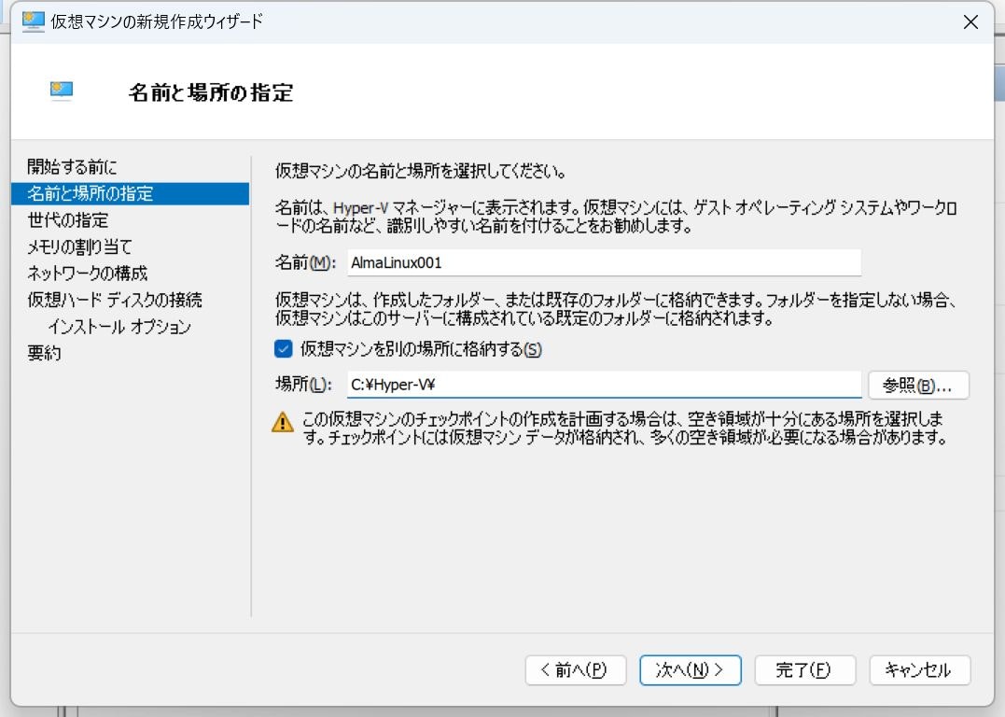Screen dimensions: 1005x717
Task: Continue with the 次へ(N) > button
Action: pos(691,670)
